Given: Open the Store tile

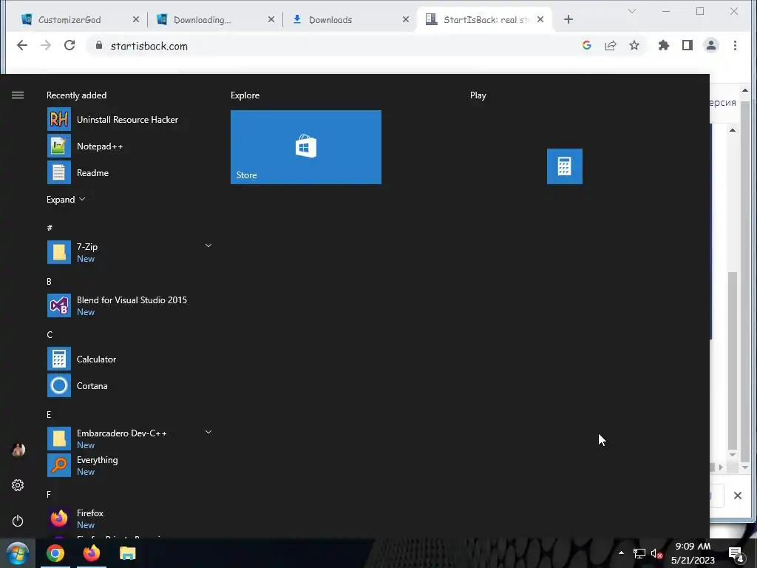Looking at the screenshot, I should point(305,147).
